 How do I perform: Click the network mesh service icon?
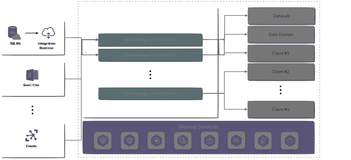[x=103, y=140]
